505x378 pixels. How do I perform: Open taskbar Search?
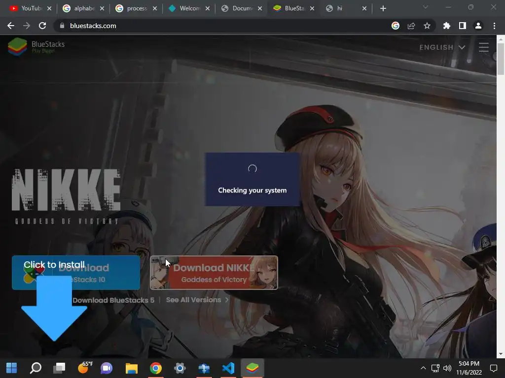pos(36,368)
